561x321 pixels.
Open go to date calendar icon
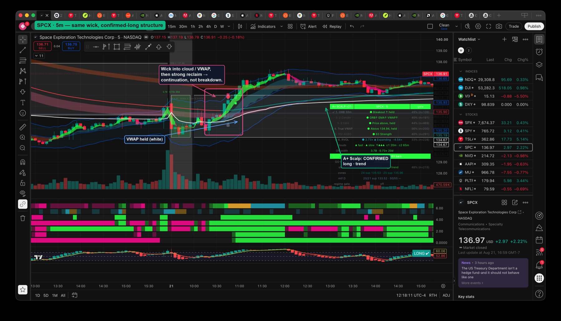pyautogui.click(x=74, y=295)
